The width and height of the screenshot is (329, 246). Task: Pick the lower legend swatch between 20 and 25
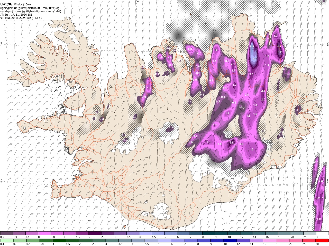[296, 240]
